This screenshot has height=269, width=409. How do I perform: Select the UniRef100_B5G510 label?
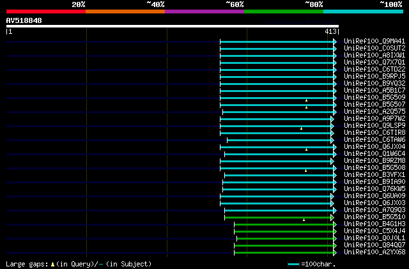pos(374,217)
